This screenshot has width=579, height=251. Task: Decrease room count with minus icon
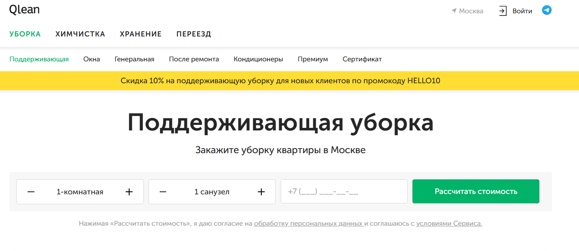pyautogui.click(x=31, y=192)
